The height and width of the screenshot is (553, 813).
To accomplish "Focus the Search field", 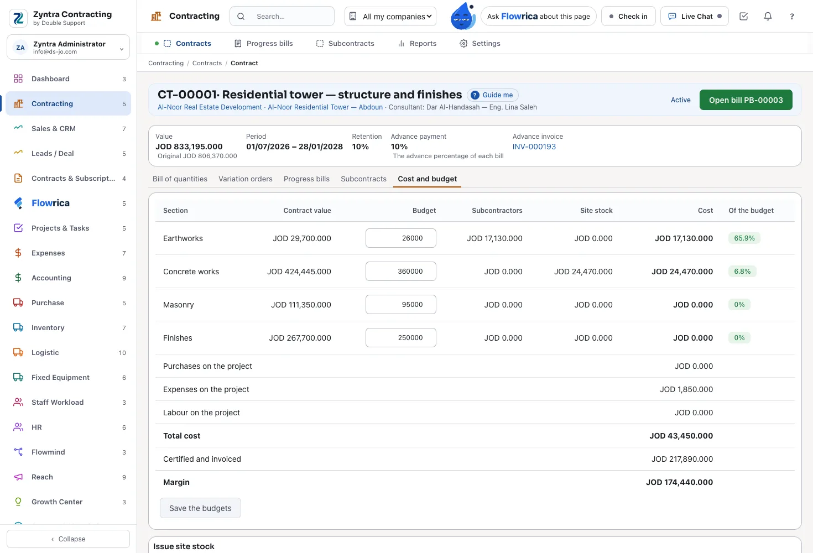I will (x=282, y=17).
